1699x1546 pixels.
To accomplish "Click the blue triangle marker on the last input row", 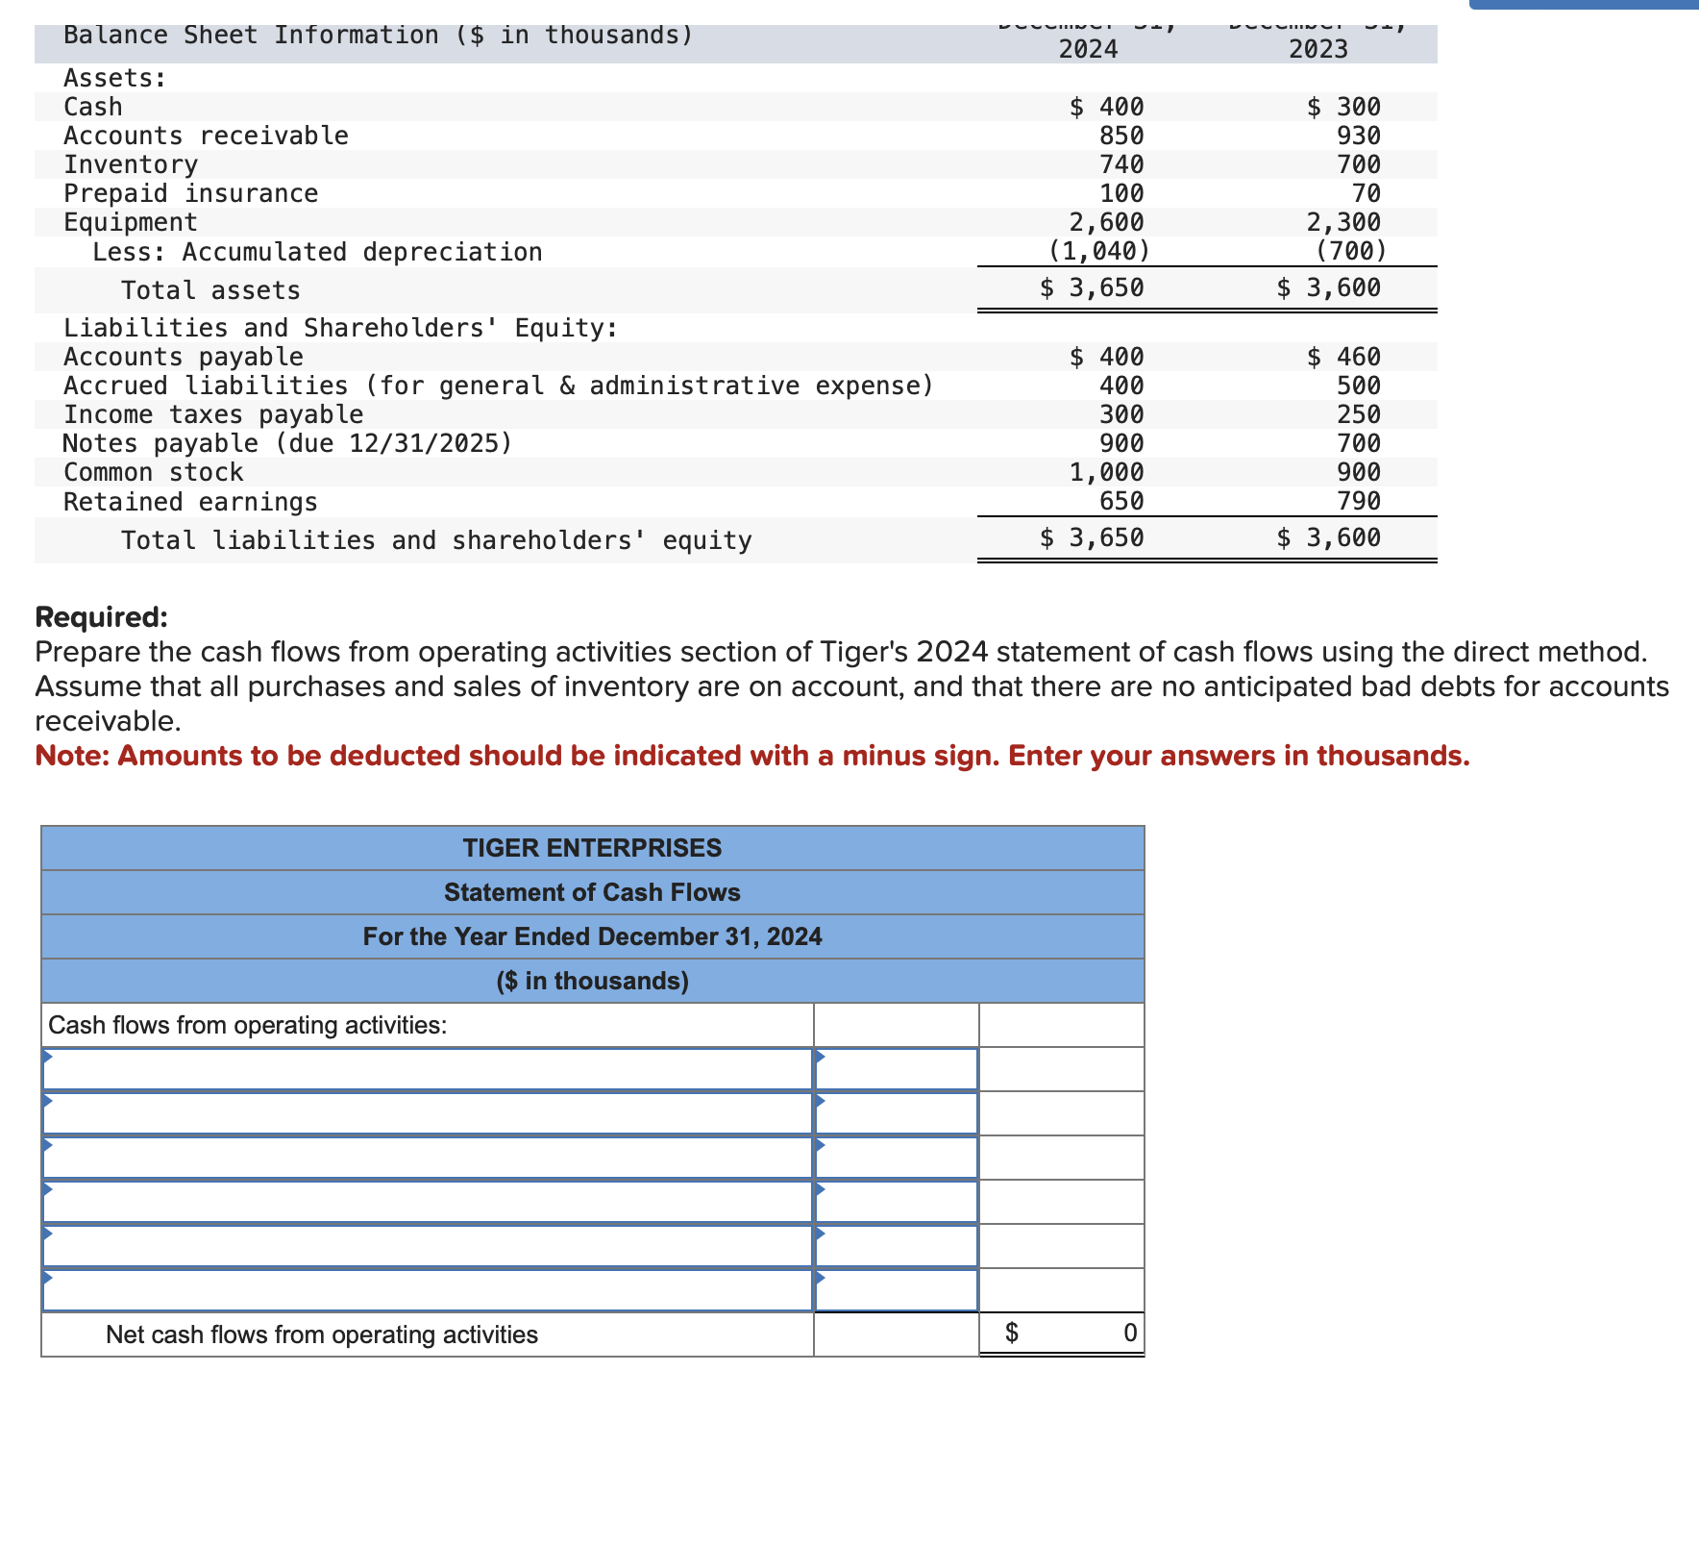I will (46, 1280).
